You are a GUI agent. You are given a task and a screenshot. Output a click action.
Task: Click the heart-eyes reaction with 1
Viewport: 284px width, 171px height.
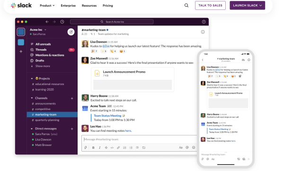[123, 51]
